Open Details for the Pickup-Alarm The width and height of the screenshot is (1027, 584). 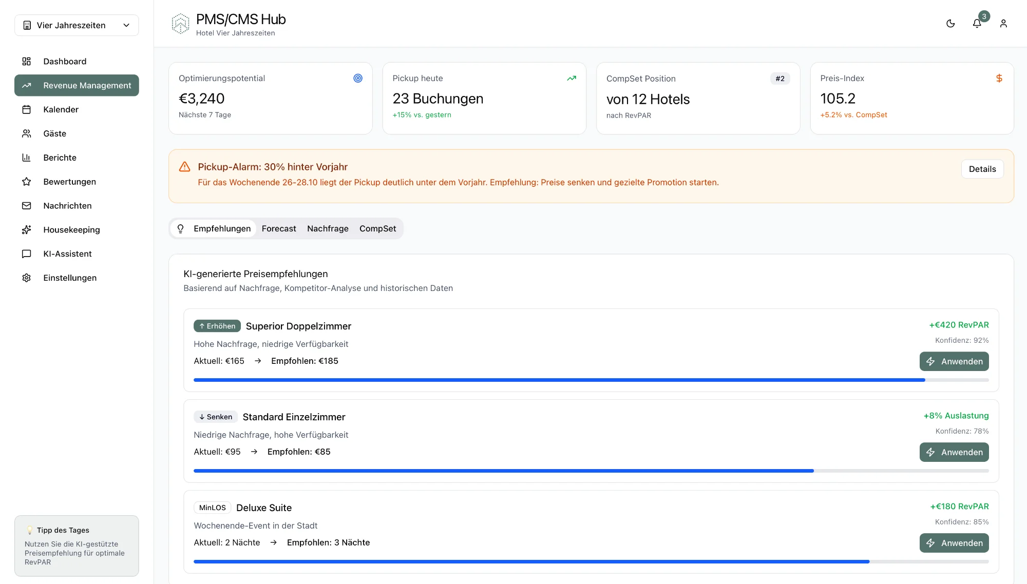pos(982,169)
